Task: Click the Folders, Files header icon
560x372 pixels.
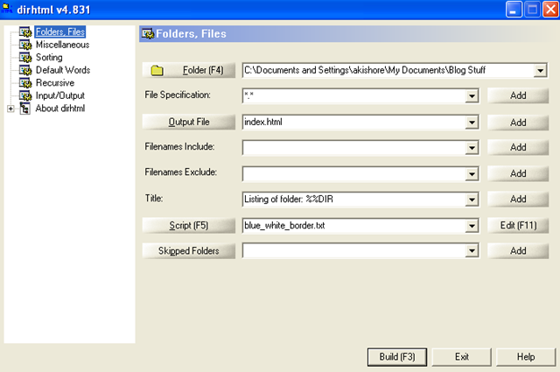Action: (x=148, y=34)
